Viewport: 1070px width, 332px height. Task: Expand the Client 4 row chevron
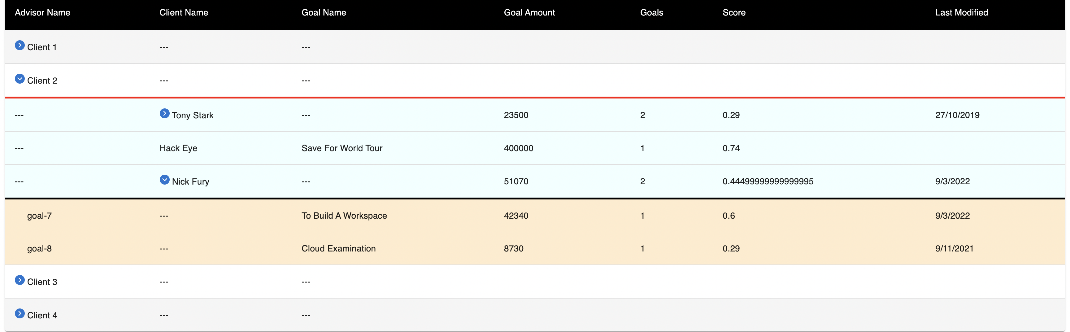click(20, 313)
